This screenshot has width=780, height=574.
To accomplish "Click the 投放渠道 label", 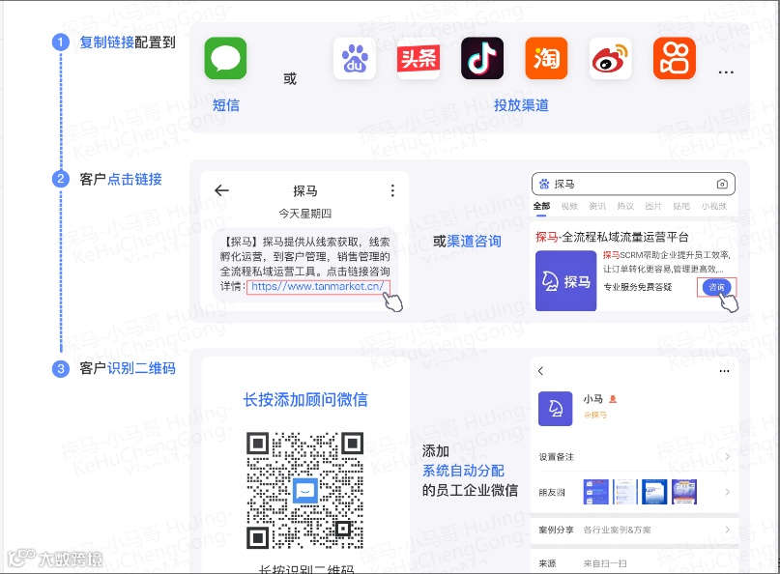I will click(x=521, y=105).
